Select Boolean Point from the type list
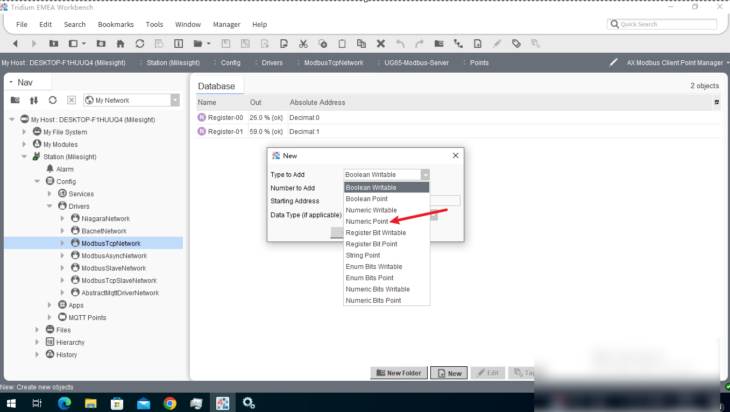Viewport: 730px width, 412px height. [x=386, y=198]
